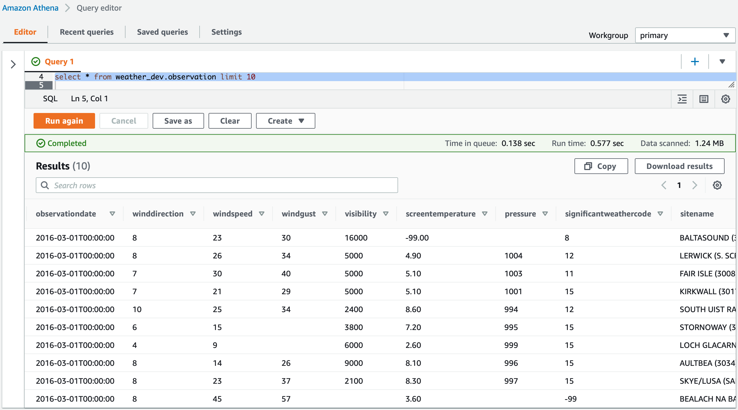
Task: Click Download results button
Action: coord(679,166)
